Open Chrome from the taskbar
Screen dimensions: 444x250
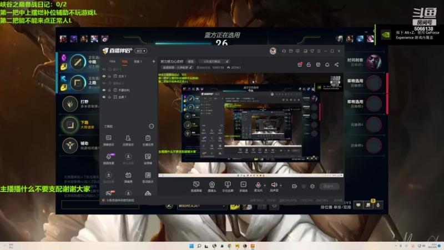pyautogui.click(x=230, y=246)
